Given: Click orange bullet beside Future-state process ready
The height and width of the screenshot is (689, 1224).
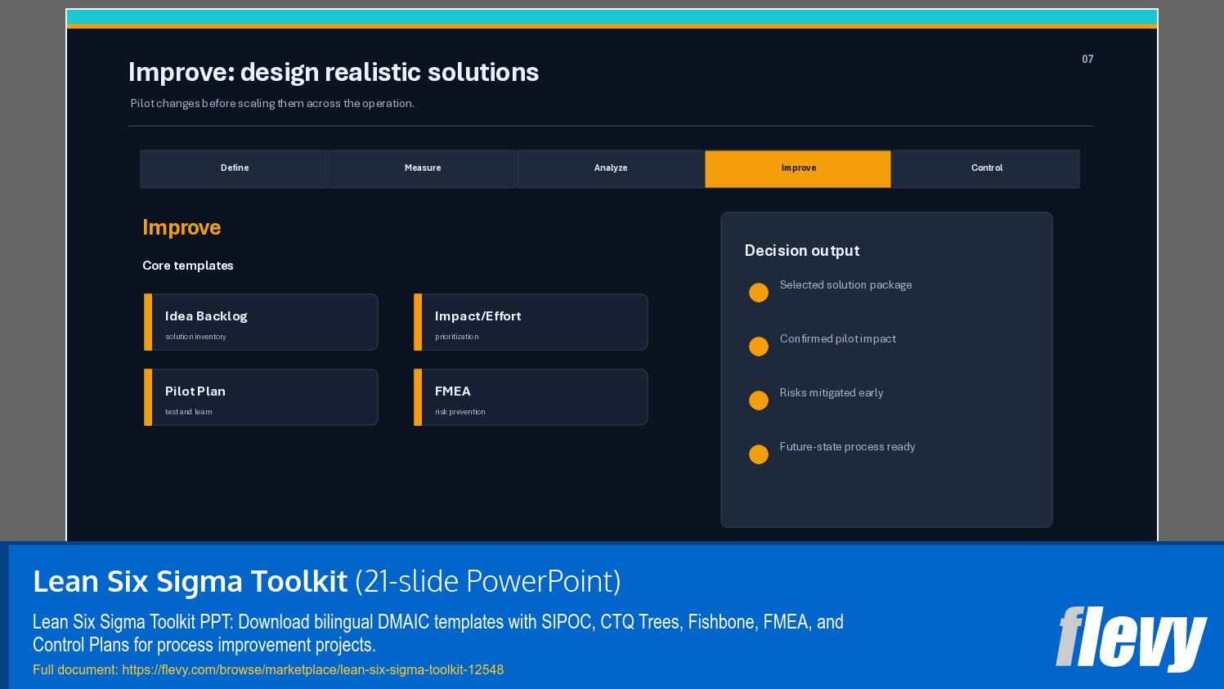Looking at the screenshot, I should 759,454.
